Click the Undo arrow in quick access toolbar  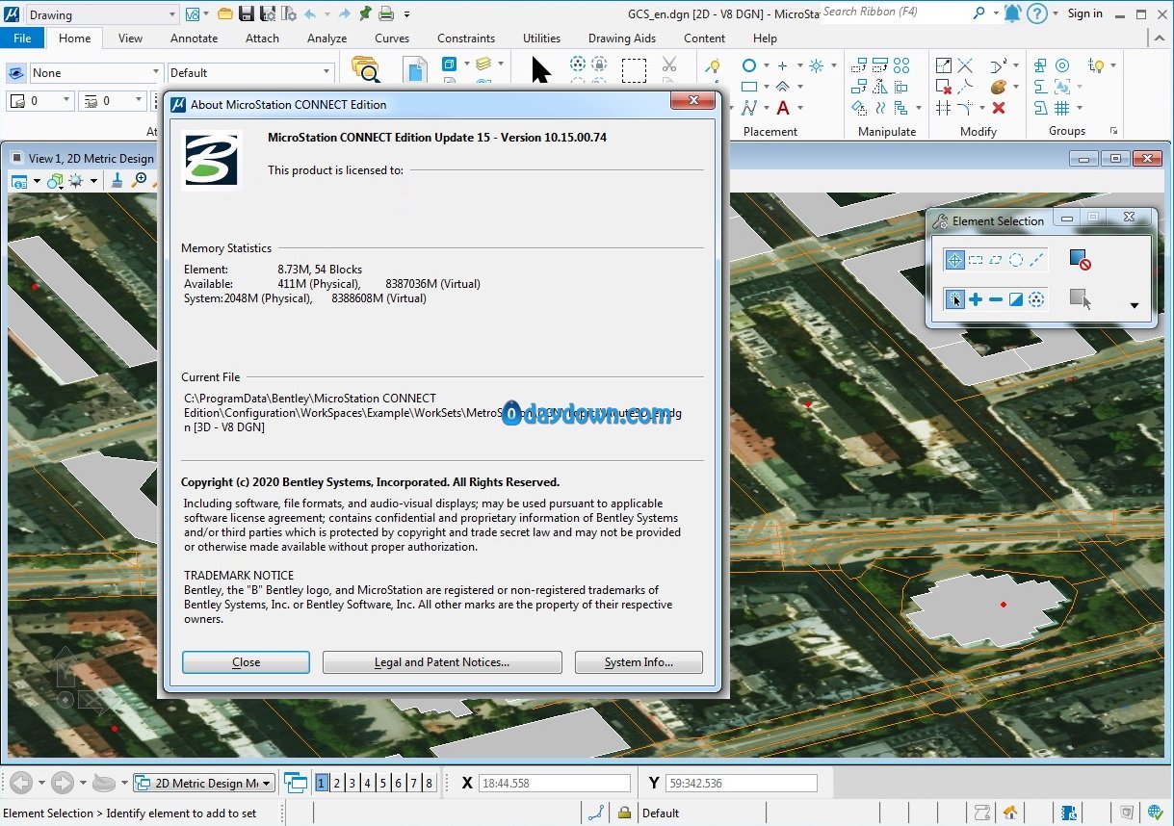[x=311, y=13]
